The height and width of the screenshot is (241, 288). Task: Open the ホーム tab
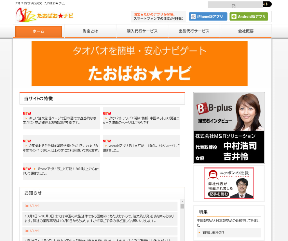click(x=39, y=31)
